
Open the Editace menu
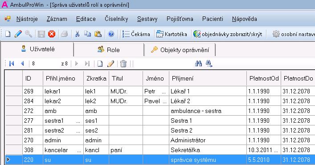86,19
